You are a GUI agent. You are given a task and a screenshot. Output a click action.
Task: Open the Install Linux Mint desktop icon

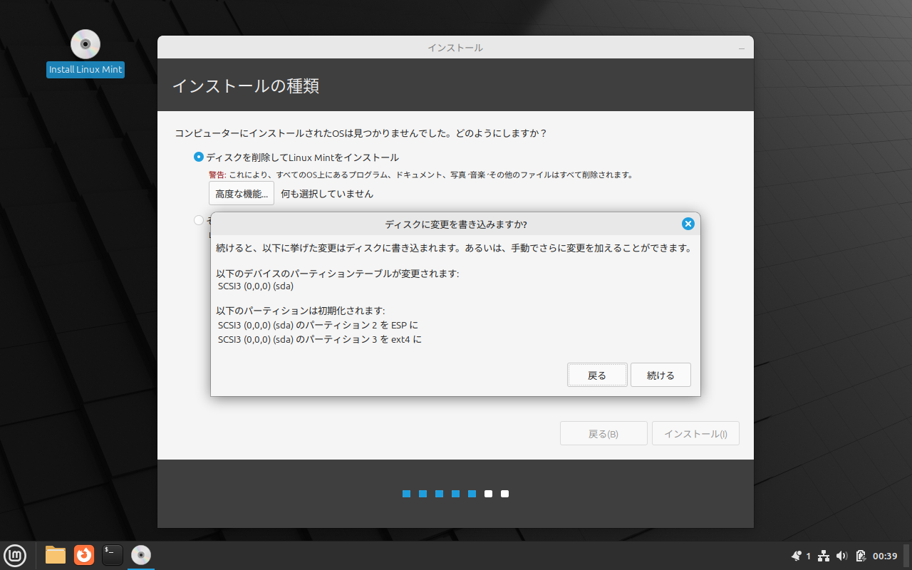coord(85,53)
